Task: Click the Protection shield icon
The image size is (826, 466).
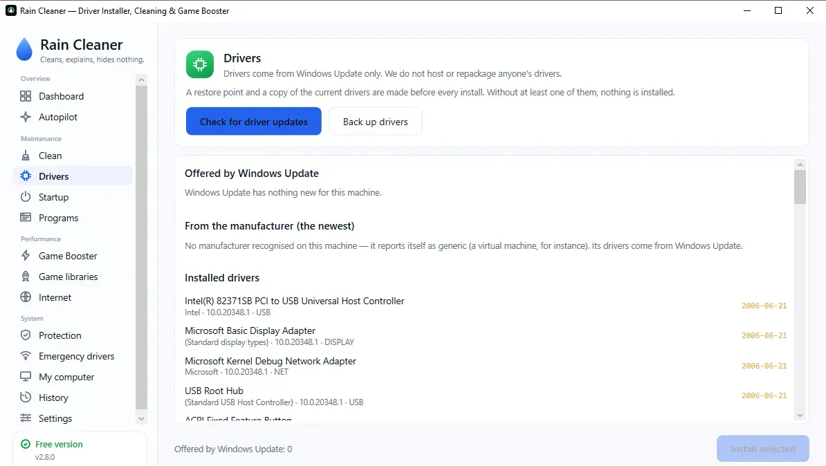Action: (26, 335)
